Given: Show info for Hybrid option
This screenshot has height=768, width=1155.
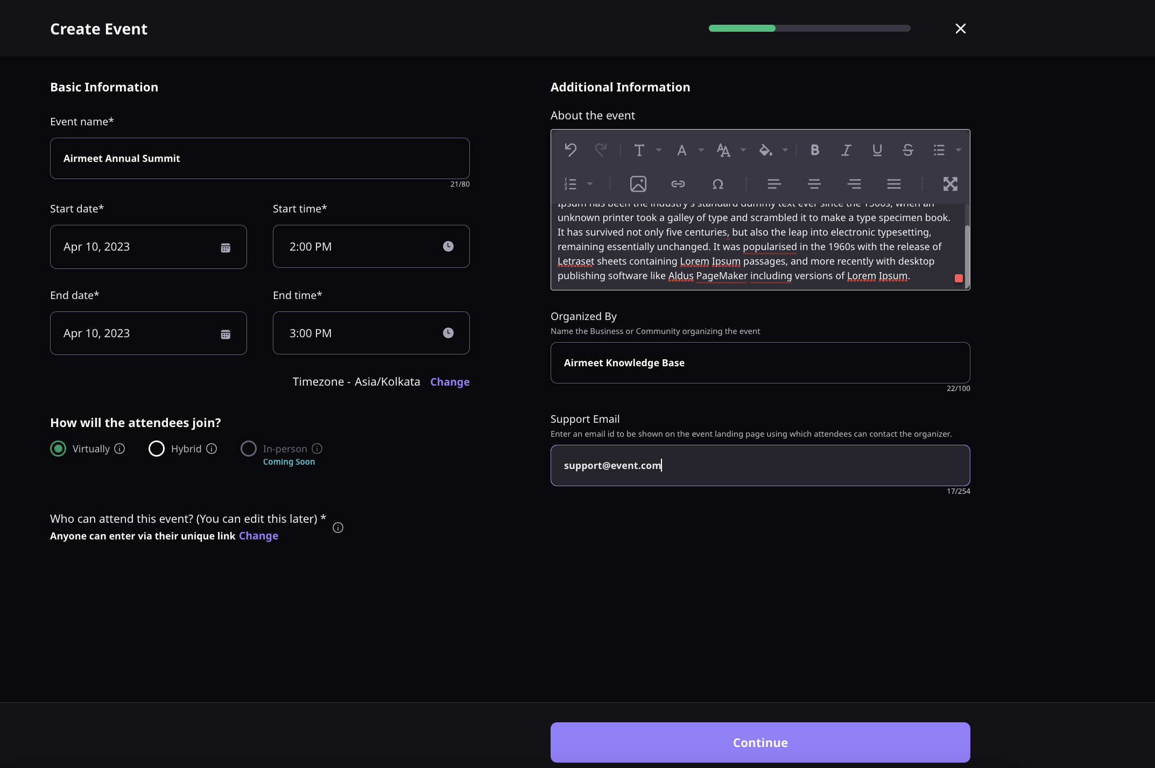Looking at the screenshot, I should [212, 449].
